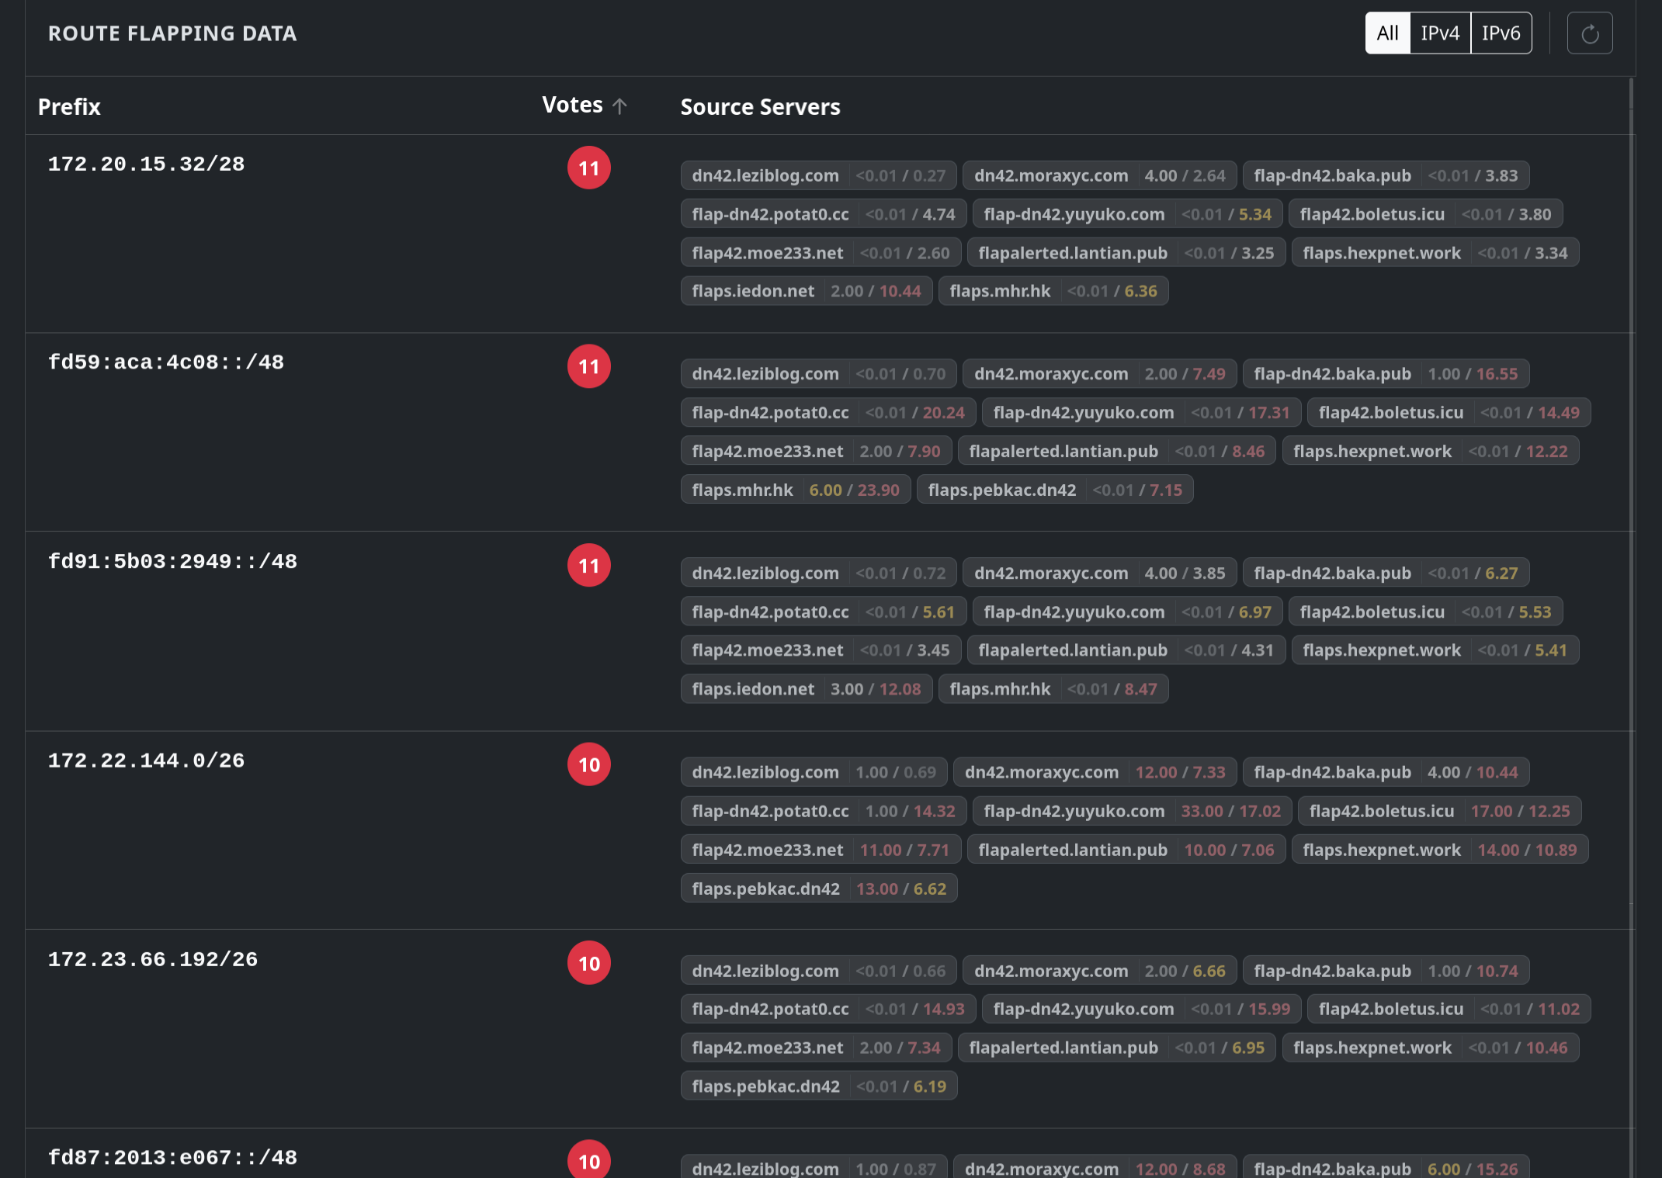Image resolution: width=1662 pixels, height=1178 pixels.
Task: Click flaps.iedon.net tag in first row
Action: [x=806, y=291]
